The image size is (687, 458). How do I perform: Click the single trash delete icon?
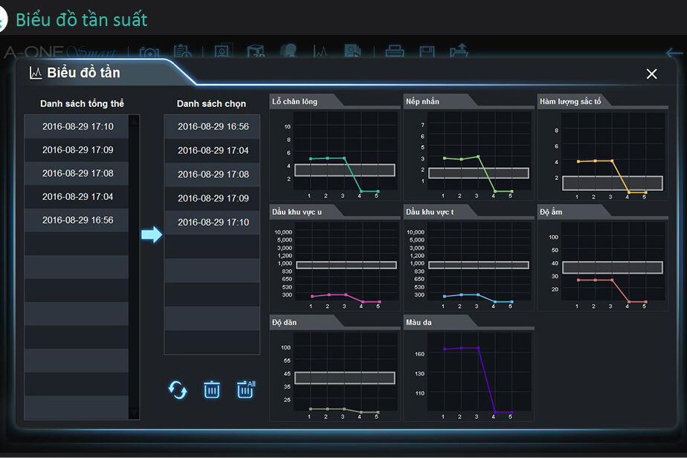click(x=212, y=390)
